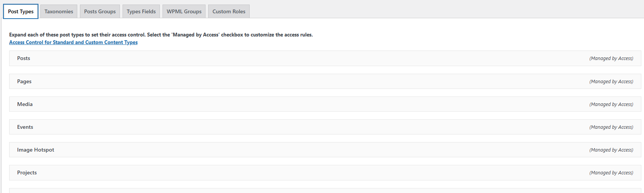This screenshot has height=193, width=644.
Task: Click the partially visible section below Projects
Action: pyautogui.click(x=325, y=190)
